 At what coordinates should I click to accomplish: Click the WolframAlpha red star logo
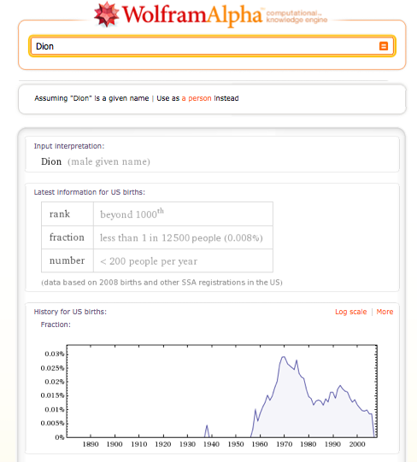click(106, 15)
